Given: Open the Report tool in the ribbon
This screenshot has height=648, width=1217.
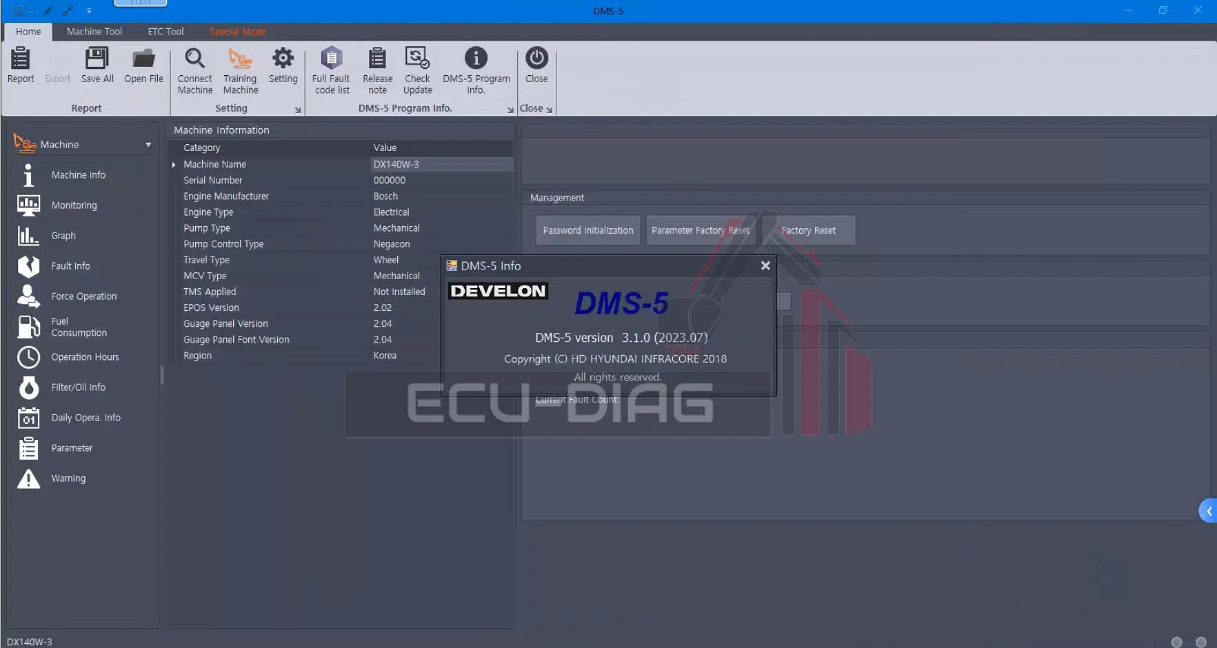Looking at the screenshot, I should pos(21,66).
